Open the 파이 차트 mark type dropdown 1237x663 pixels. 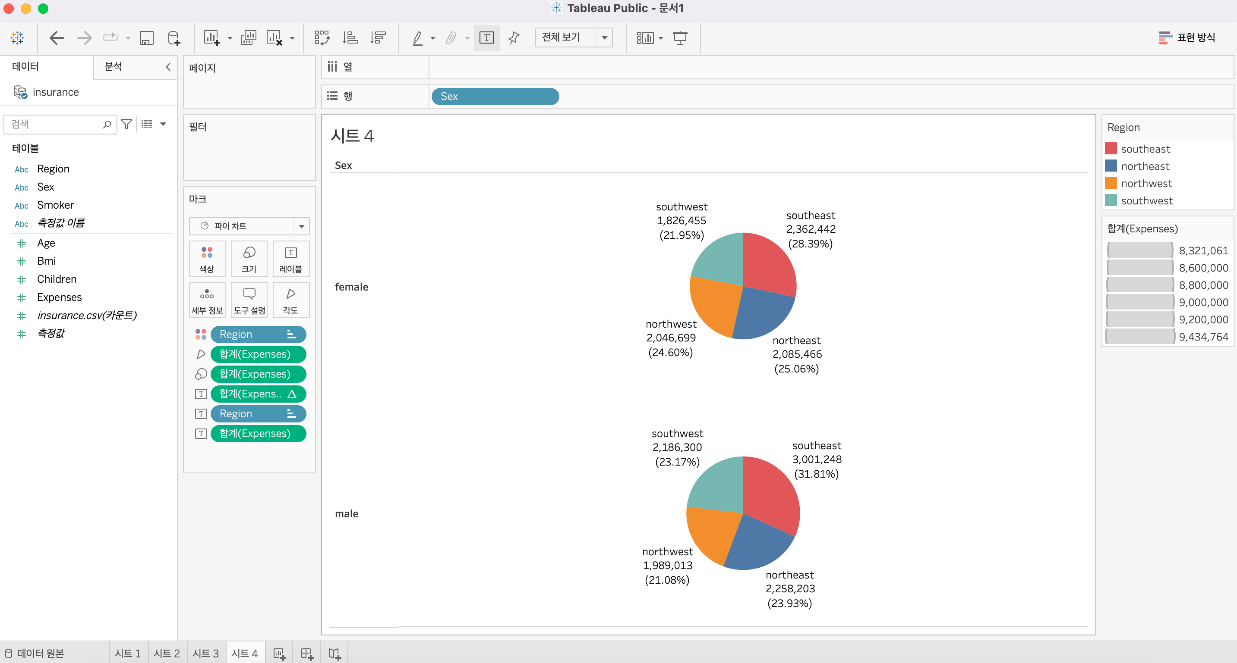(x=249, y=225)
